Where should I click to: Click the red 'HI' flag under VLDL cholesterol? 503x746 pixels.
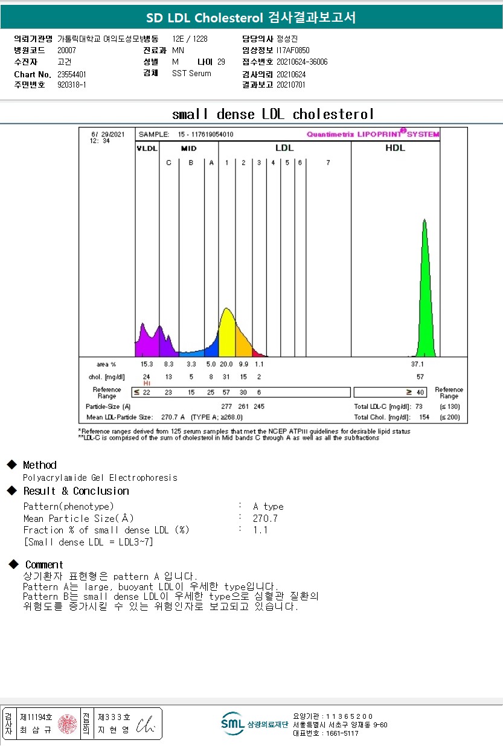(x=147, y=384)
